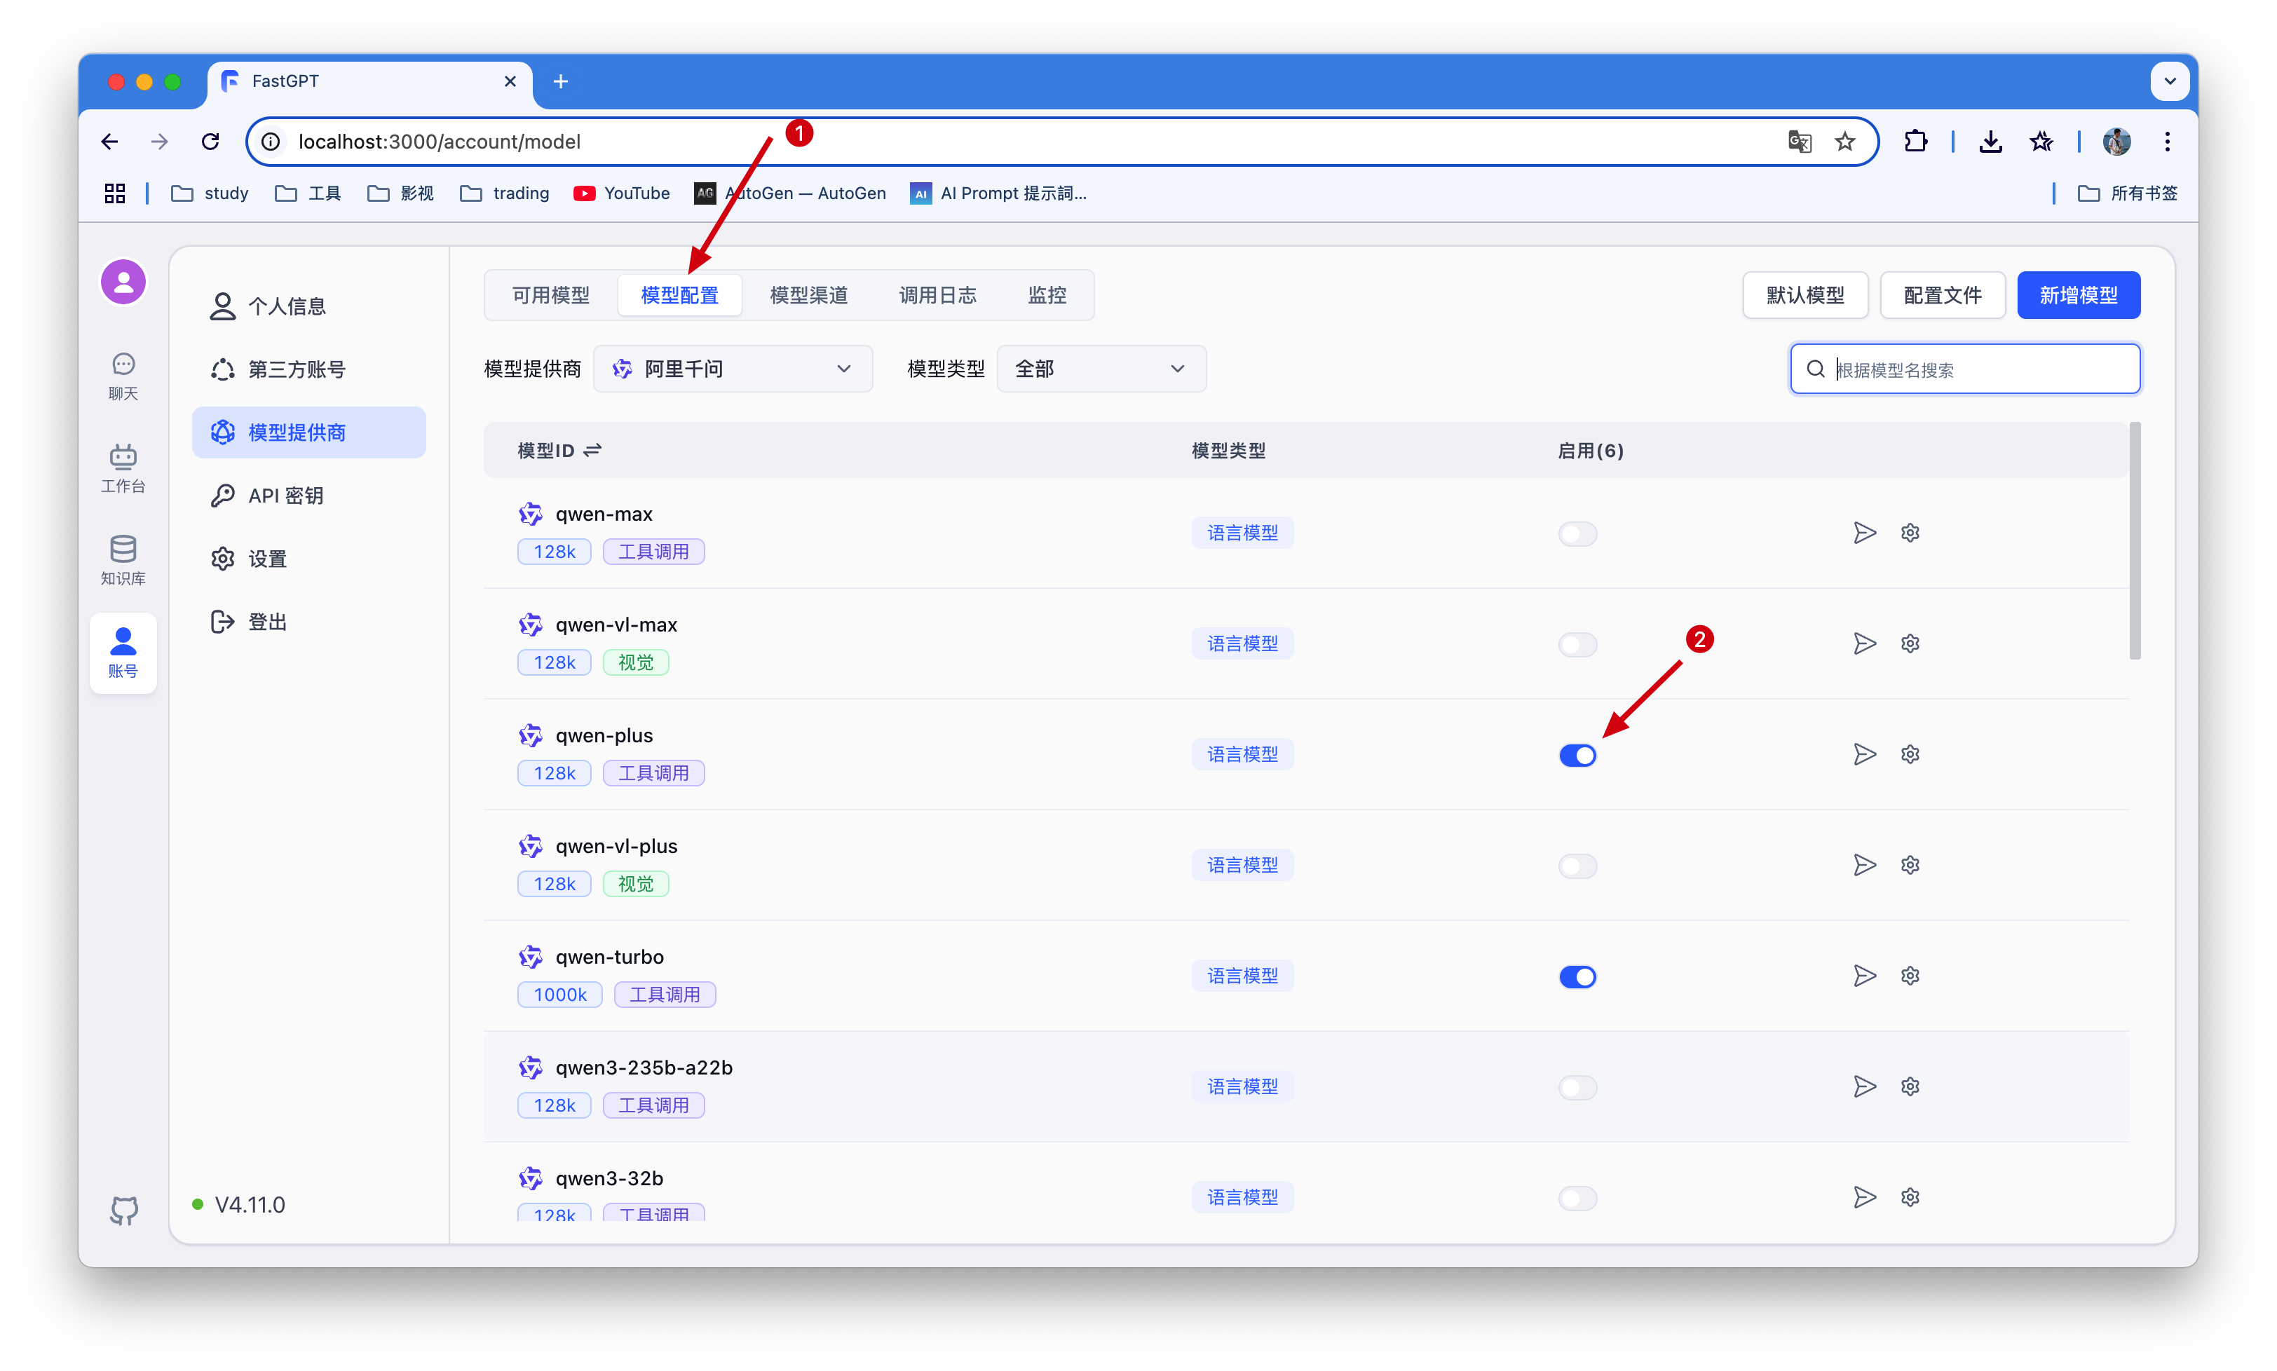2277x1371 pixels.
Task: Switch to the 模型渠道 tab
Action: pos(808,294)
